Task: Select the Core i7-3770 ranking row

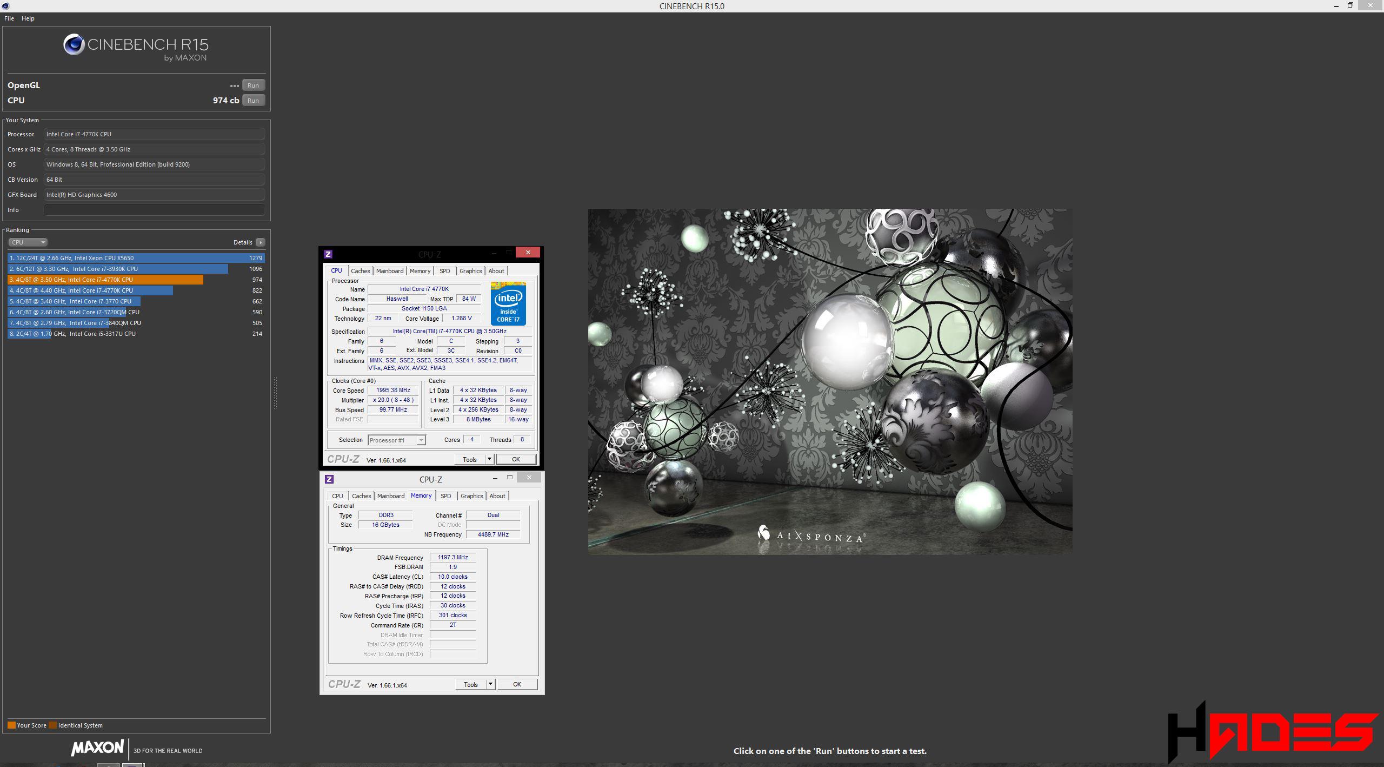Action: coord(136,301)
